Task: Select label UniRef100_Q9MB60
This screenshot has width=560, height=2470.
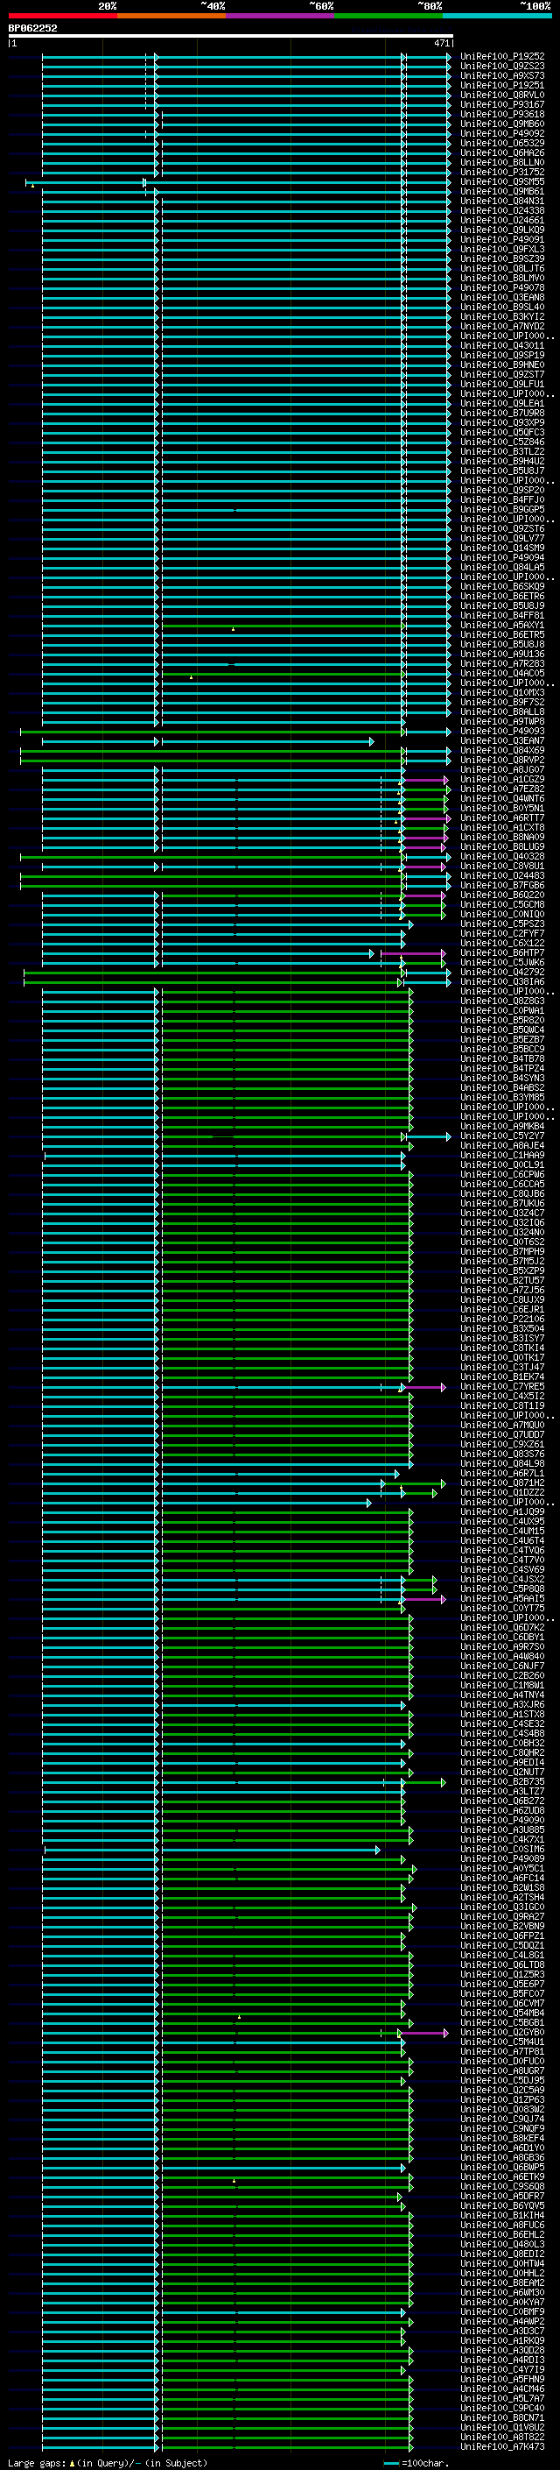Action: [x=501, y=124]
